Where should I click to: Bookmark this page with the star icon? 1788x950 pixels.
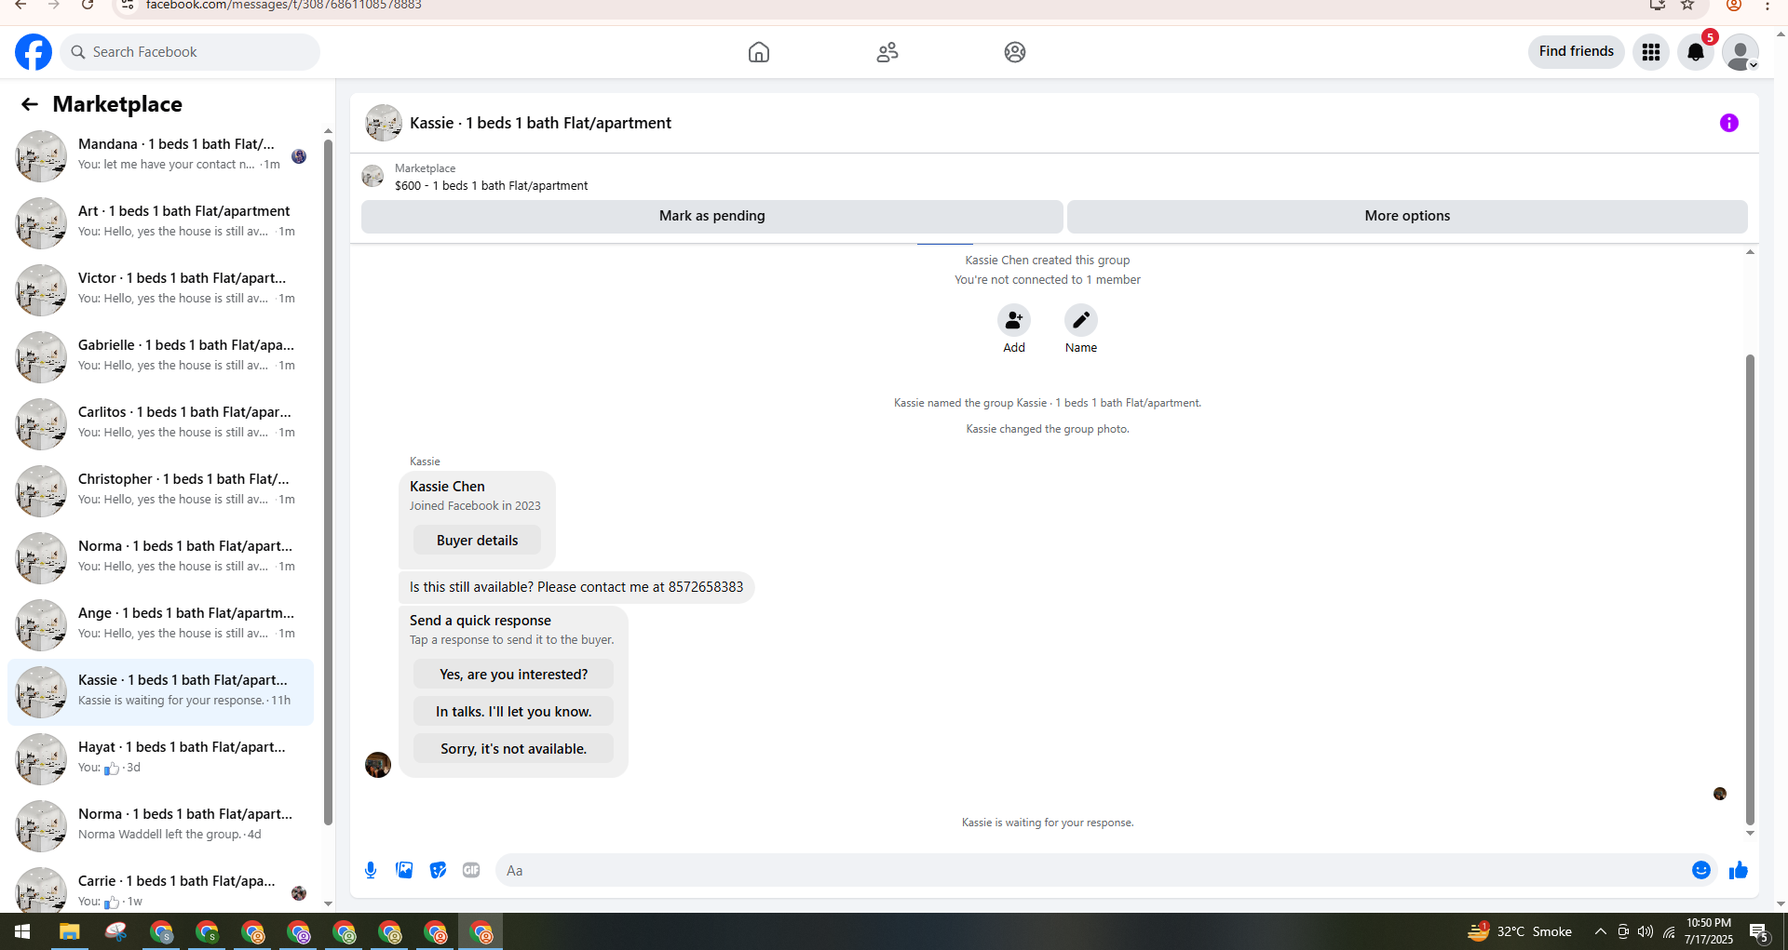pos(1687,5)
